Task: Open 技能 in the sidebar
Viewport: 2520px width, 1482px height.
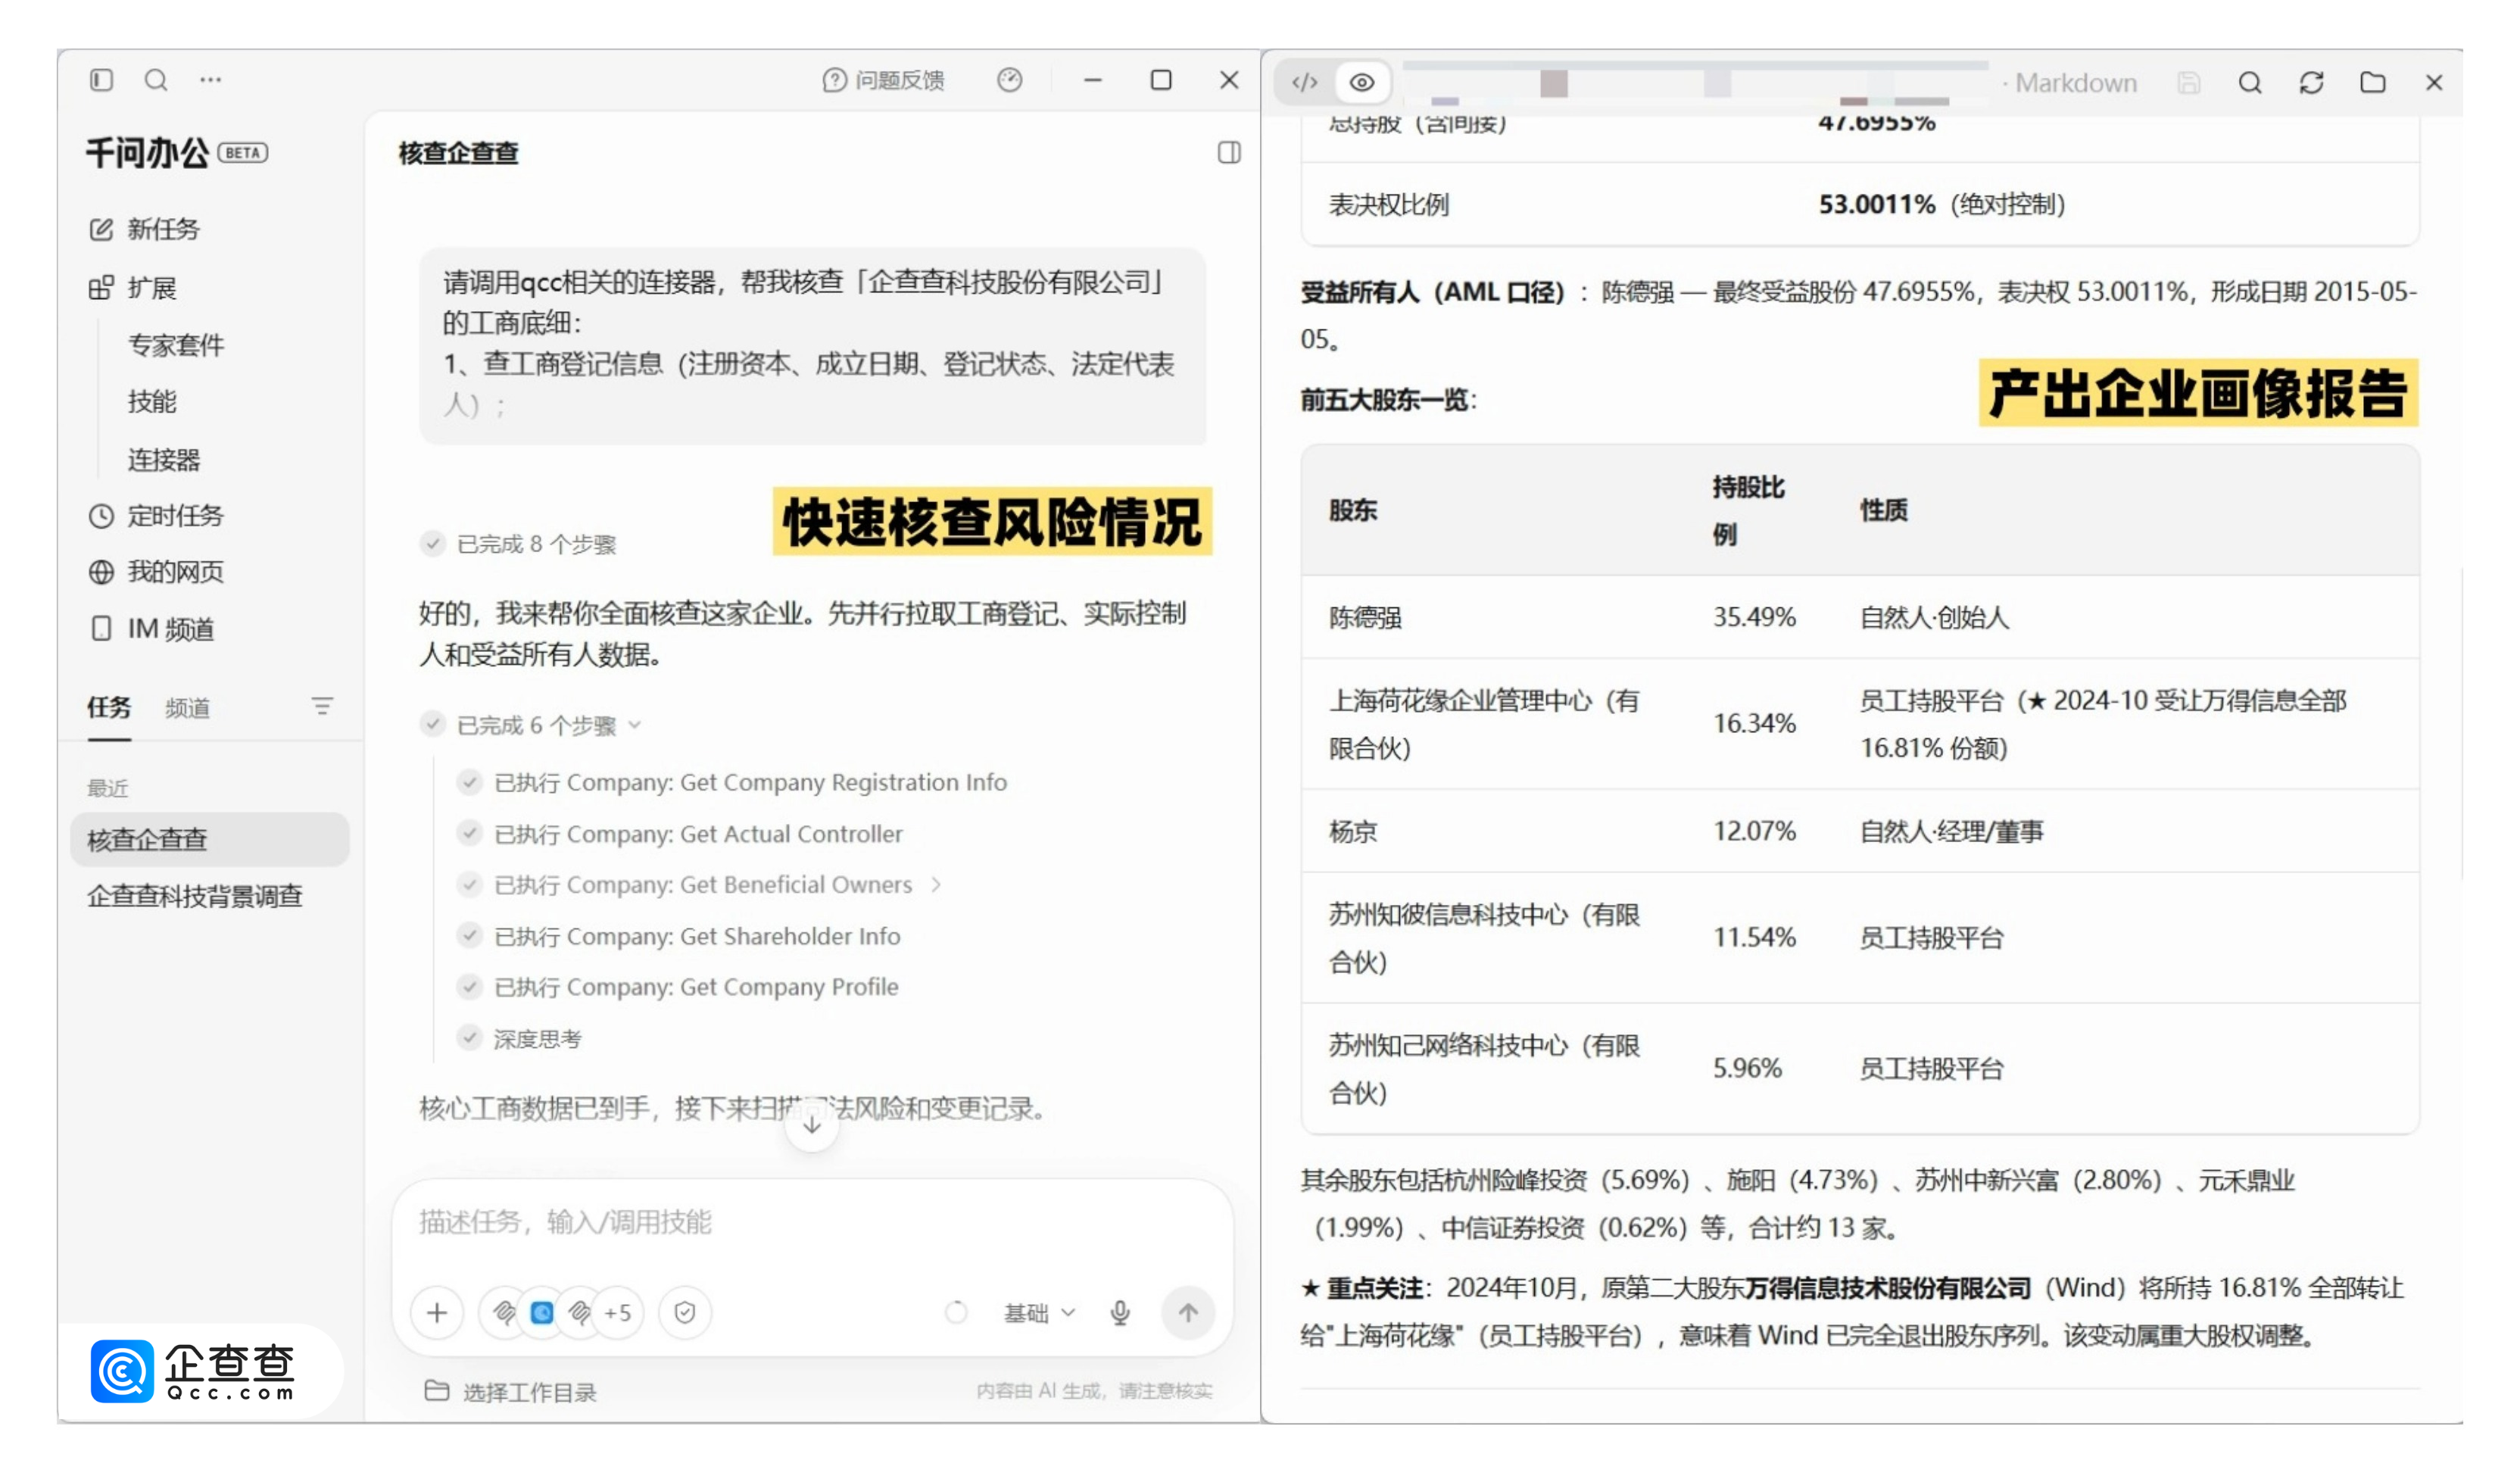Action: 152,402
